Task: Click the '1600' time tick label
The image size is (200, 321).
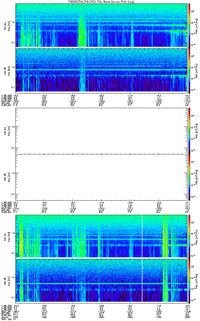Action: [x=130, y=317]
